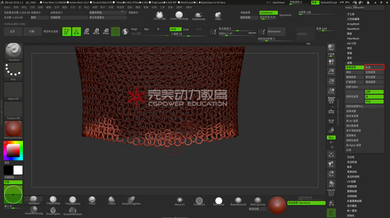Open the Z插件 menu
This screenshot has height=218, width=390.
coord(179,8)
